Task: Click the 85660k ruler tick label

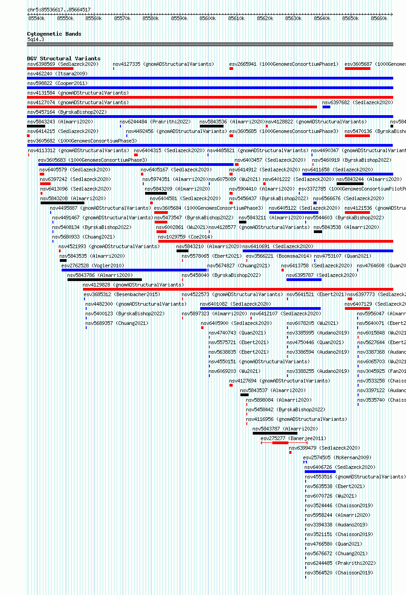Action: [x=379, y=18]
